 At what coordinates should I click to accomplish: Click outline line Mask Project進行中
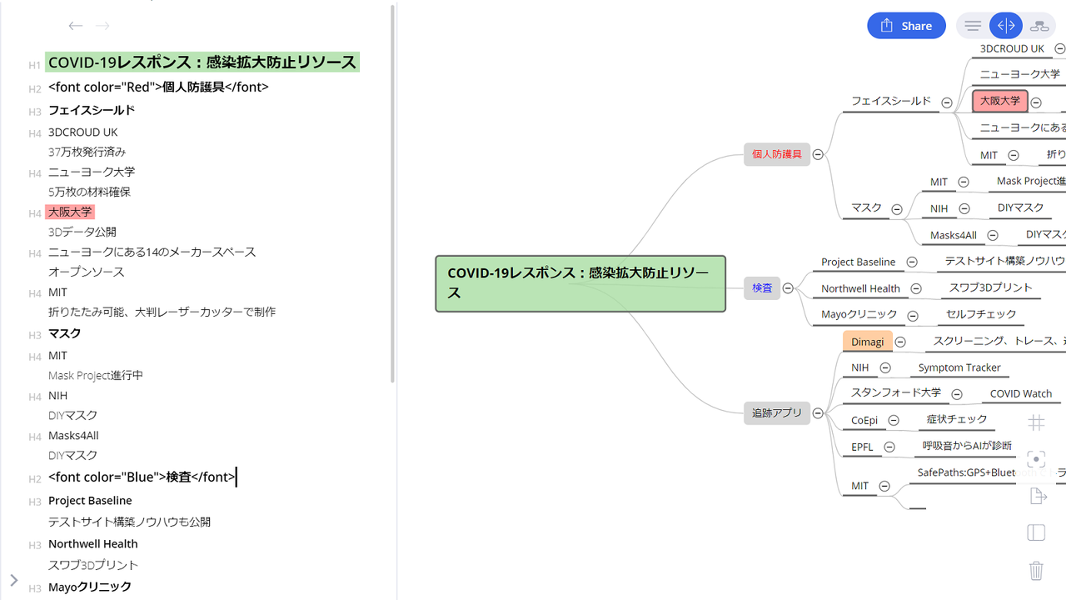coord(96,375)
